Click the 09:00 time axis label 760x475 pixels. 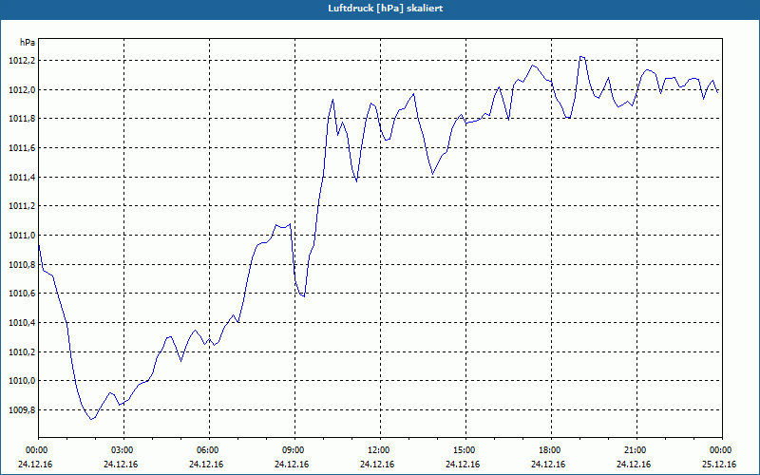pos(294,450)
